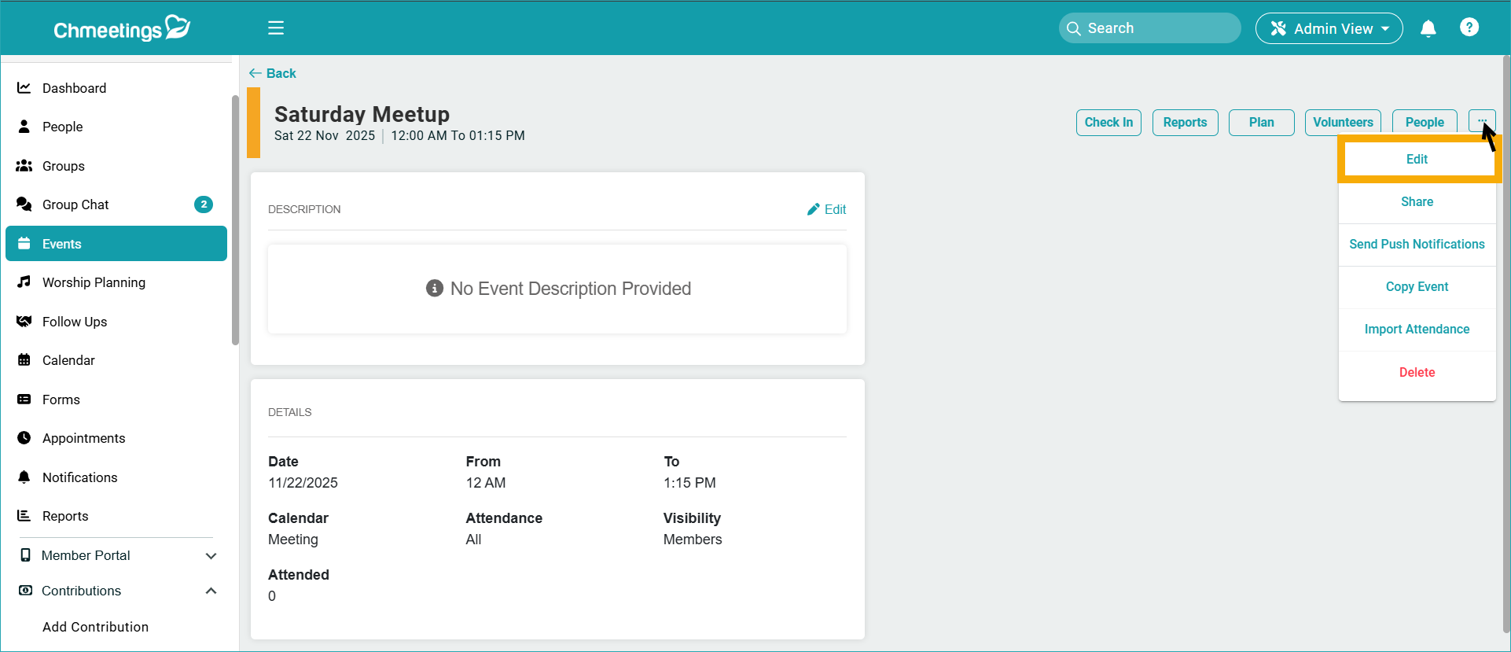The image size is (1511, 652).
Task: Click the Appointments clock icon
Action: [24, 438]
